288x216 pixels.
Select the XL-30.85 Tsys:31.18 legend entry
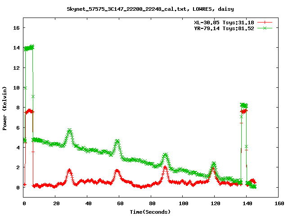click(224, 22)
